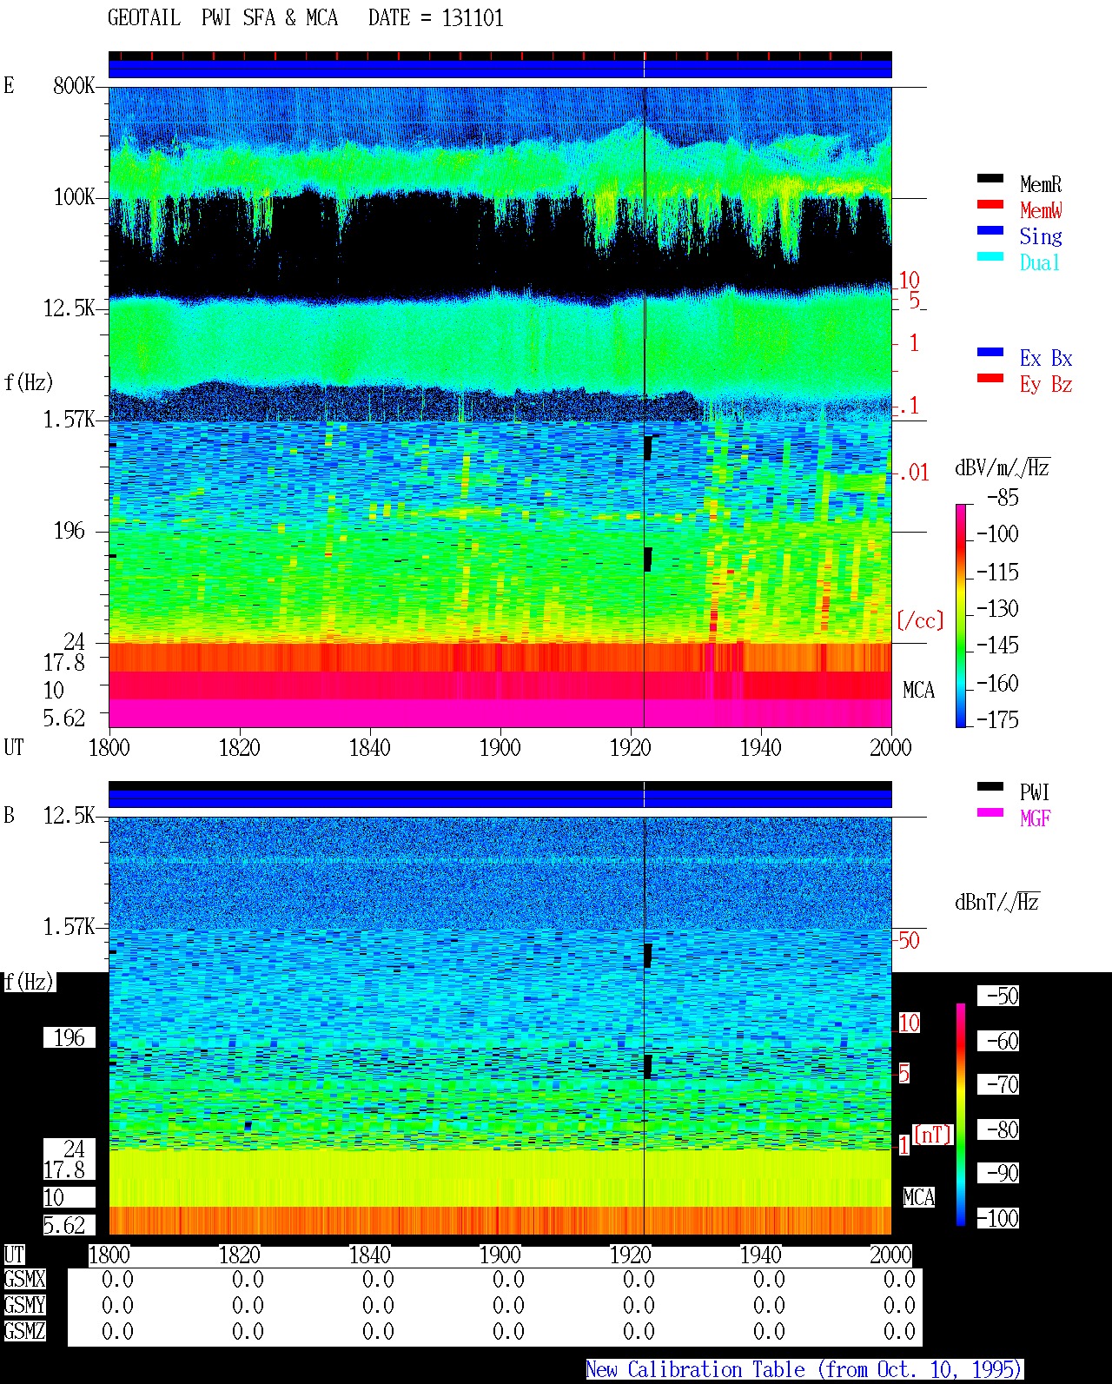Click the blue mode status bar above B panel

pyautogui.click(x=500, y=798)
